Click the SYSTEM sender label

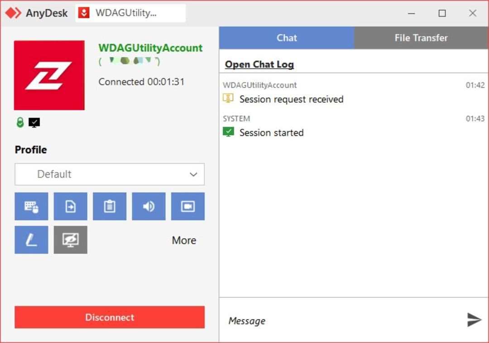pos(236,118)
